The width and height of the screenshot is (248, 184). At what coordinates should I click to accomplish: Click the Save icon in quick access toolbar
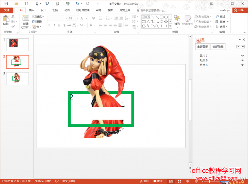(6, 4)
